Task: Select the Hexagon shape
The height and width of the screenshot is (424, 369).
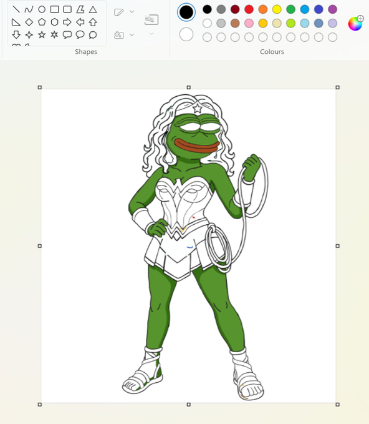Action: [54, 22]
